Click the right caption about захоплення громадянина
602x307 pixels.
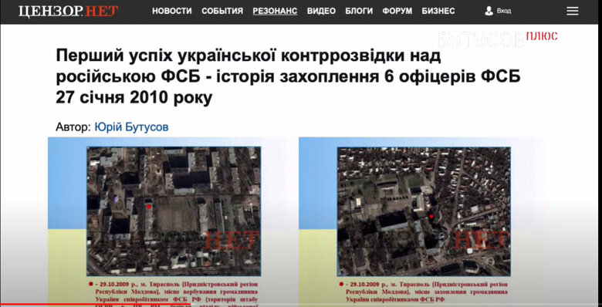coord(424,292)
